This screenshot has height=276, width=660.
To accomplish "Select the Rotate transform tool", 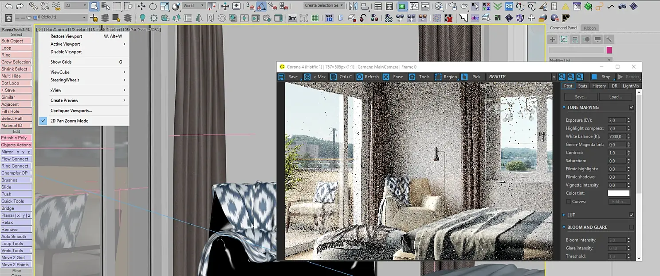I will [153, 6].
